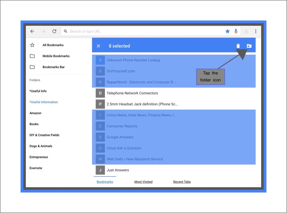Open the Mobile Bookmarks folder
This screenshot has width=287, height=213.
click(56, 56)
